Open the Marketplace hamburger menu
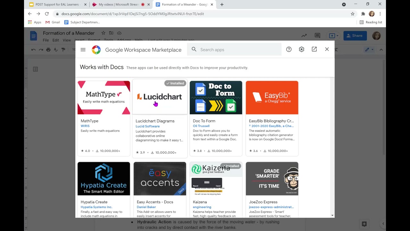This screenshot has height=231, width=410. pos(83,50)
